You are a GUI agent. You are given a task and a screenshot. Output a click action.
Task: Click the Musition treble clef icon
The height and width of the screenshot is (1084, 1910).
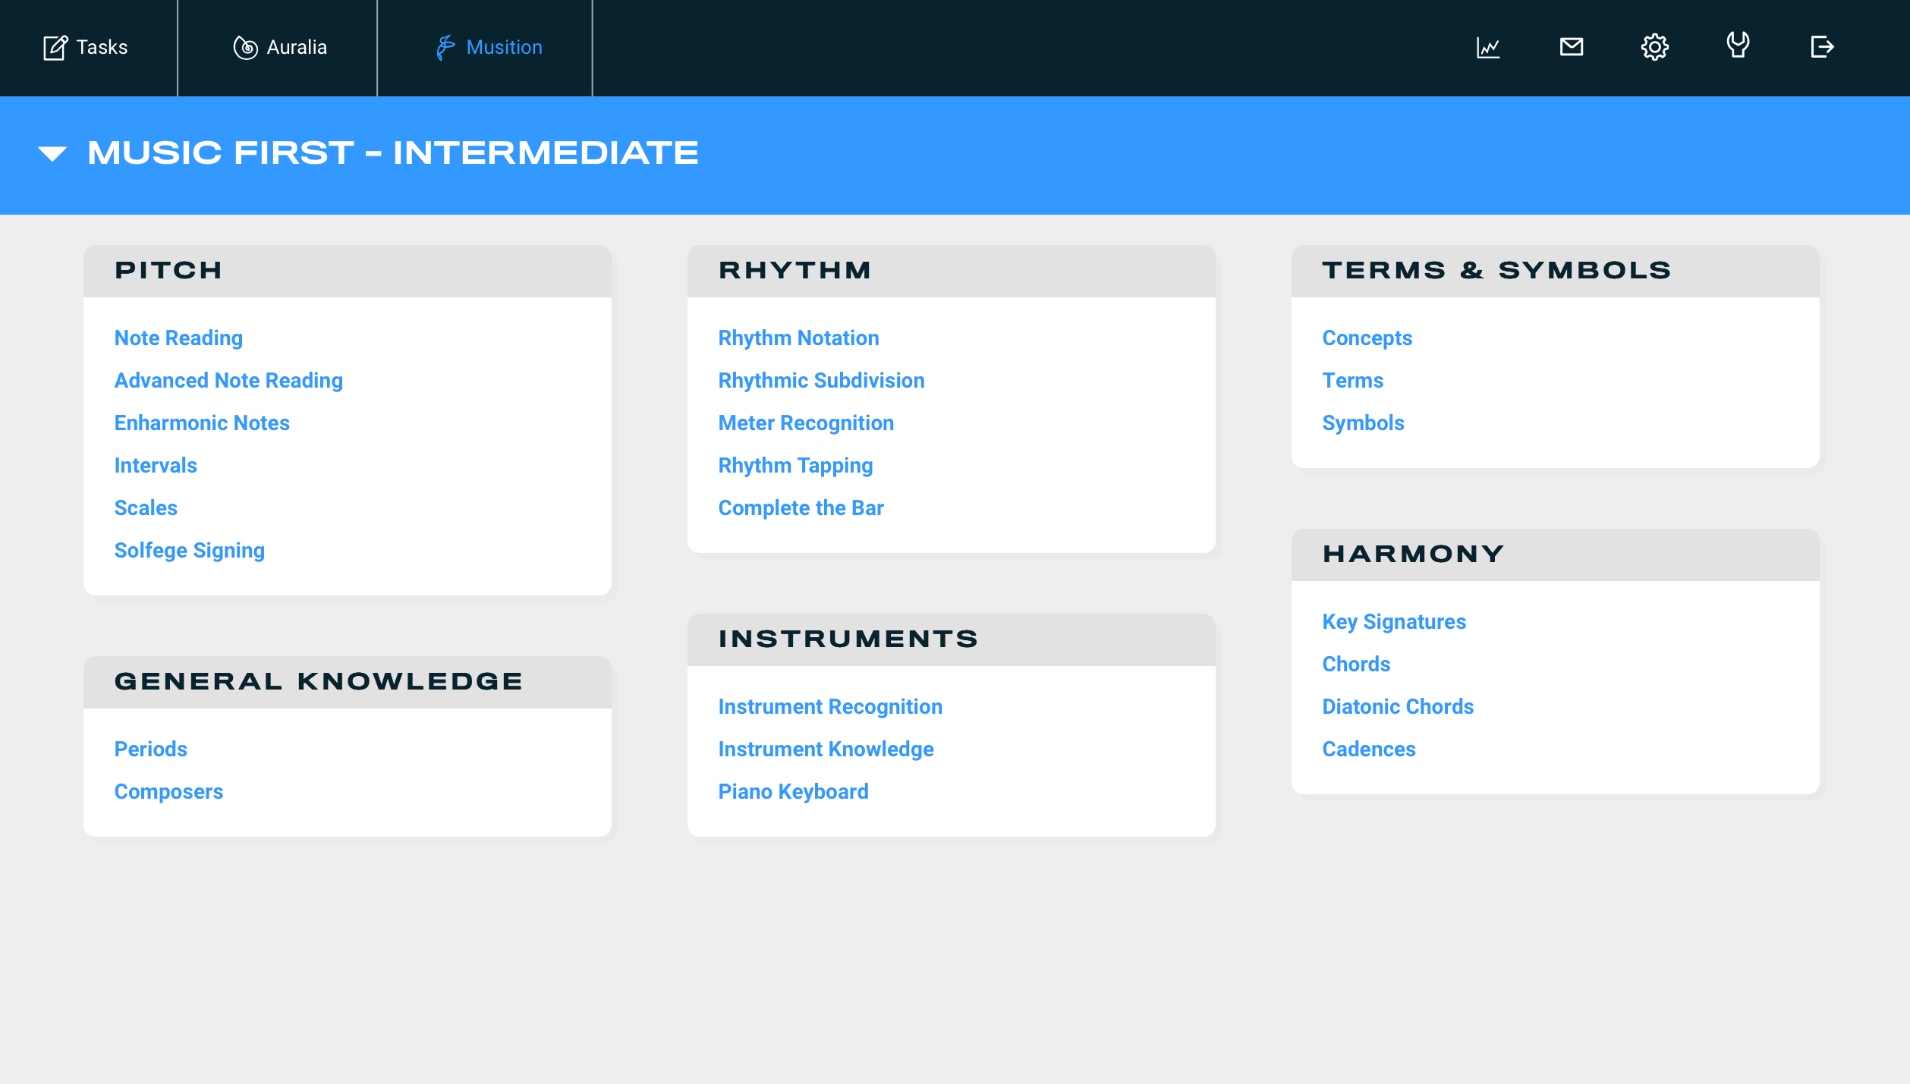[x=445, y=48]
